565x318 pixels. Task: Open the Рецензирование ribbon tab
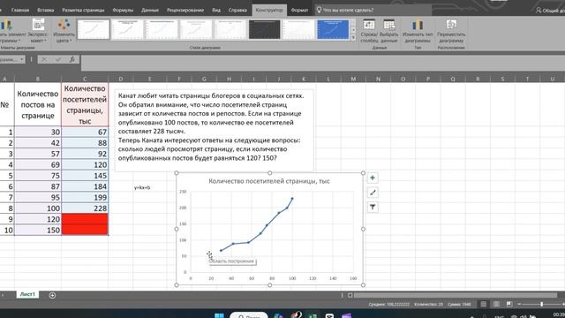(185, 10)
